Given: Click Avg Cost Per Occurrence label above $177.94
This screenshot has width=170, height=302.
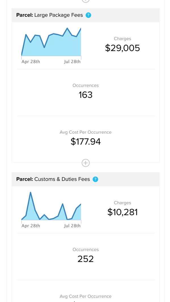Looking at the screenshot, I should point(86,132).
